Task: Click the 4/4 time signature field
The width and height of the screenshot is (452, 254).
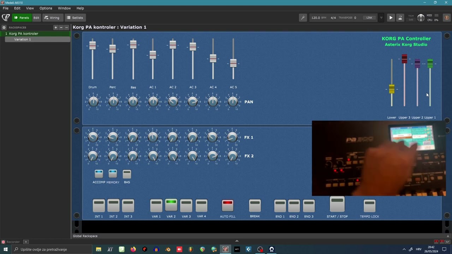Action: pos(333,18)
